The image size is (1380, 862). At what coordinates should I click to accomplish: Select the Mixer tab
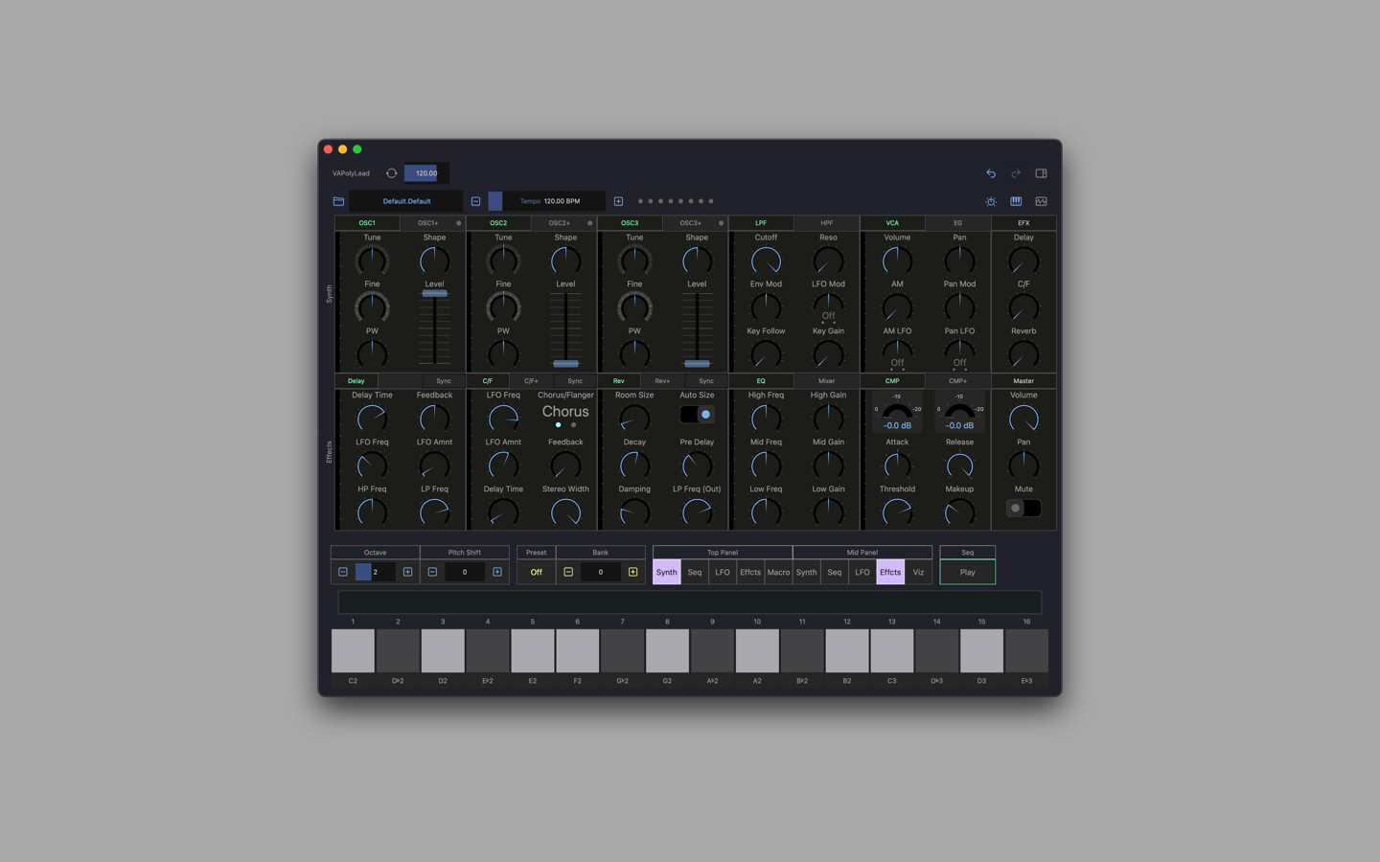point(826,381)
